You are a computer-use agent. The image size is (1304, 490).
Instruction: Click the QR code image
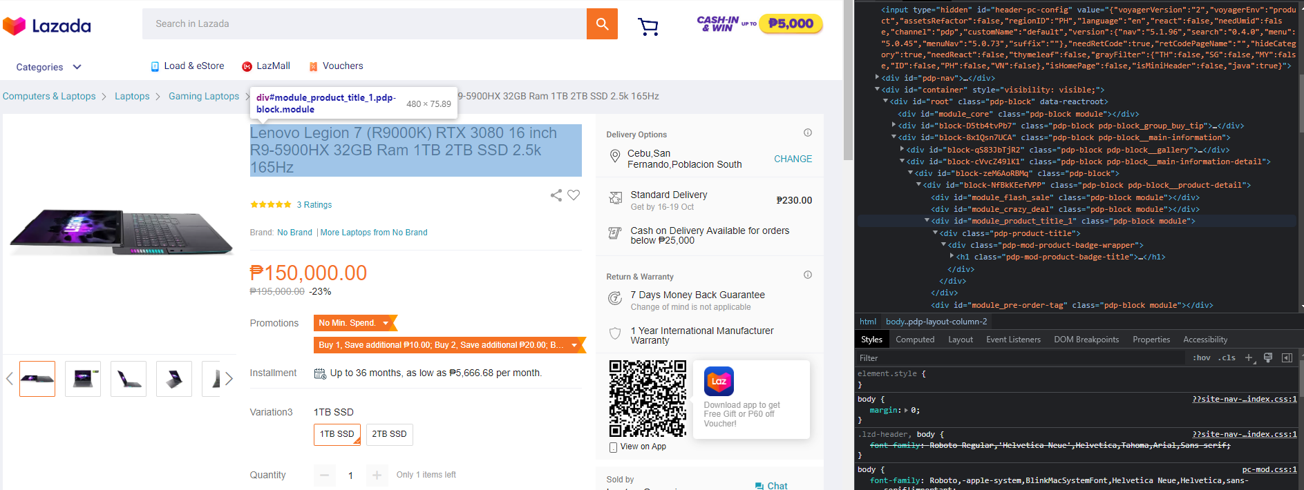point(648,398)
